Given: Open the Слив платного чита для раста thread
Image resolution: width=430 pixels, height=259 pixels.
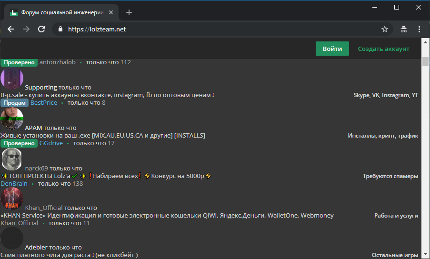Looking at the screenshot, I should 69,255.
